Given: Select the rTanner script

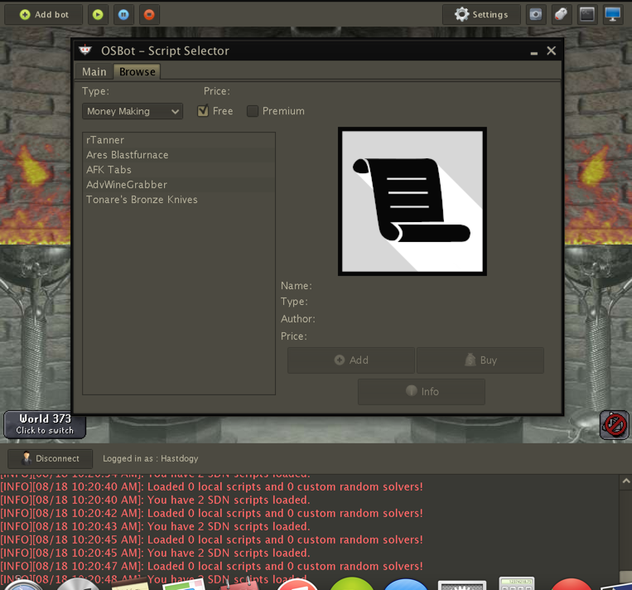Looking at the screenshot, I should click(x=179, y=140).
